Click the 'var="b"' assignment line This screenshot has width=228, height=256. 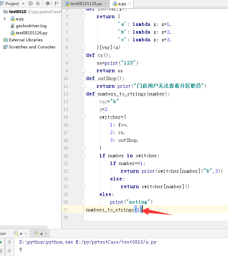(x=109, y=101)
